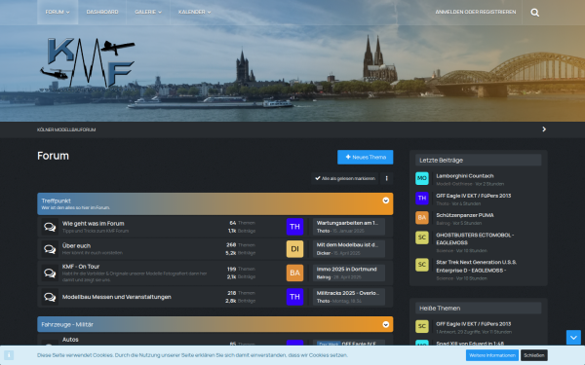This screenshot has height=365, width=585.
Task: Click the blue scroll-down arrow button
Action: [573, 338]
